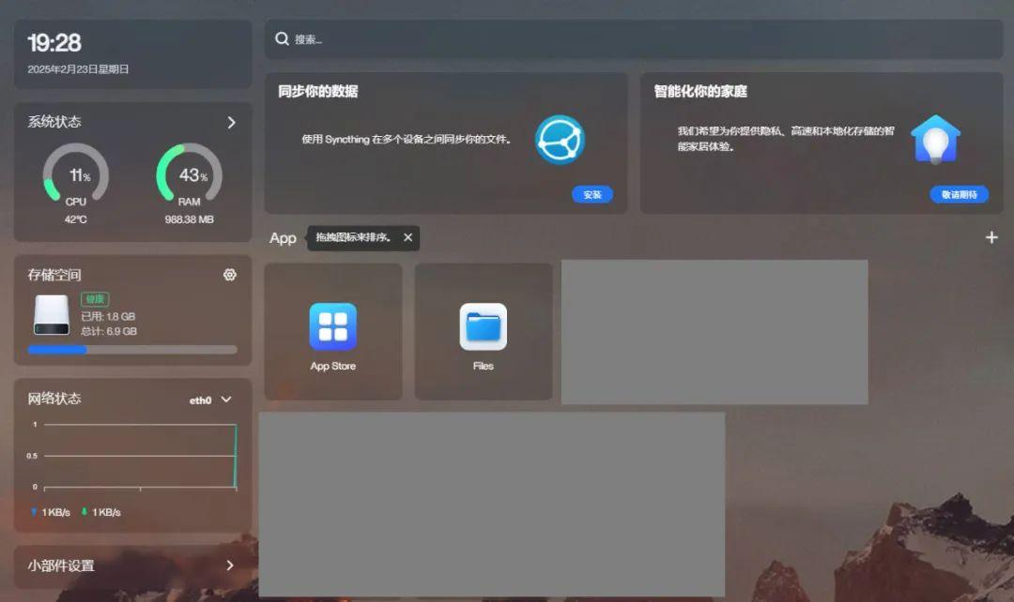Click the search magnifier icon
The height and width of the screenshot is (602, 1014).
[x=283, y=38]
